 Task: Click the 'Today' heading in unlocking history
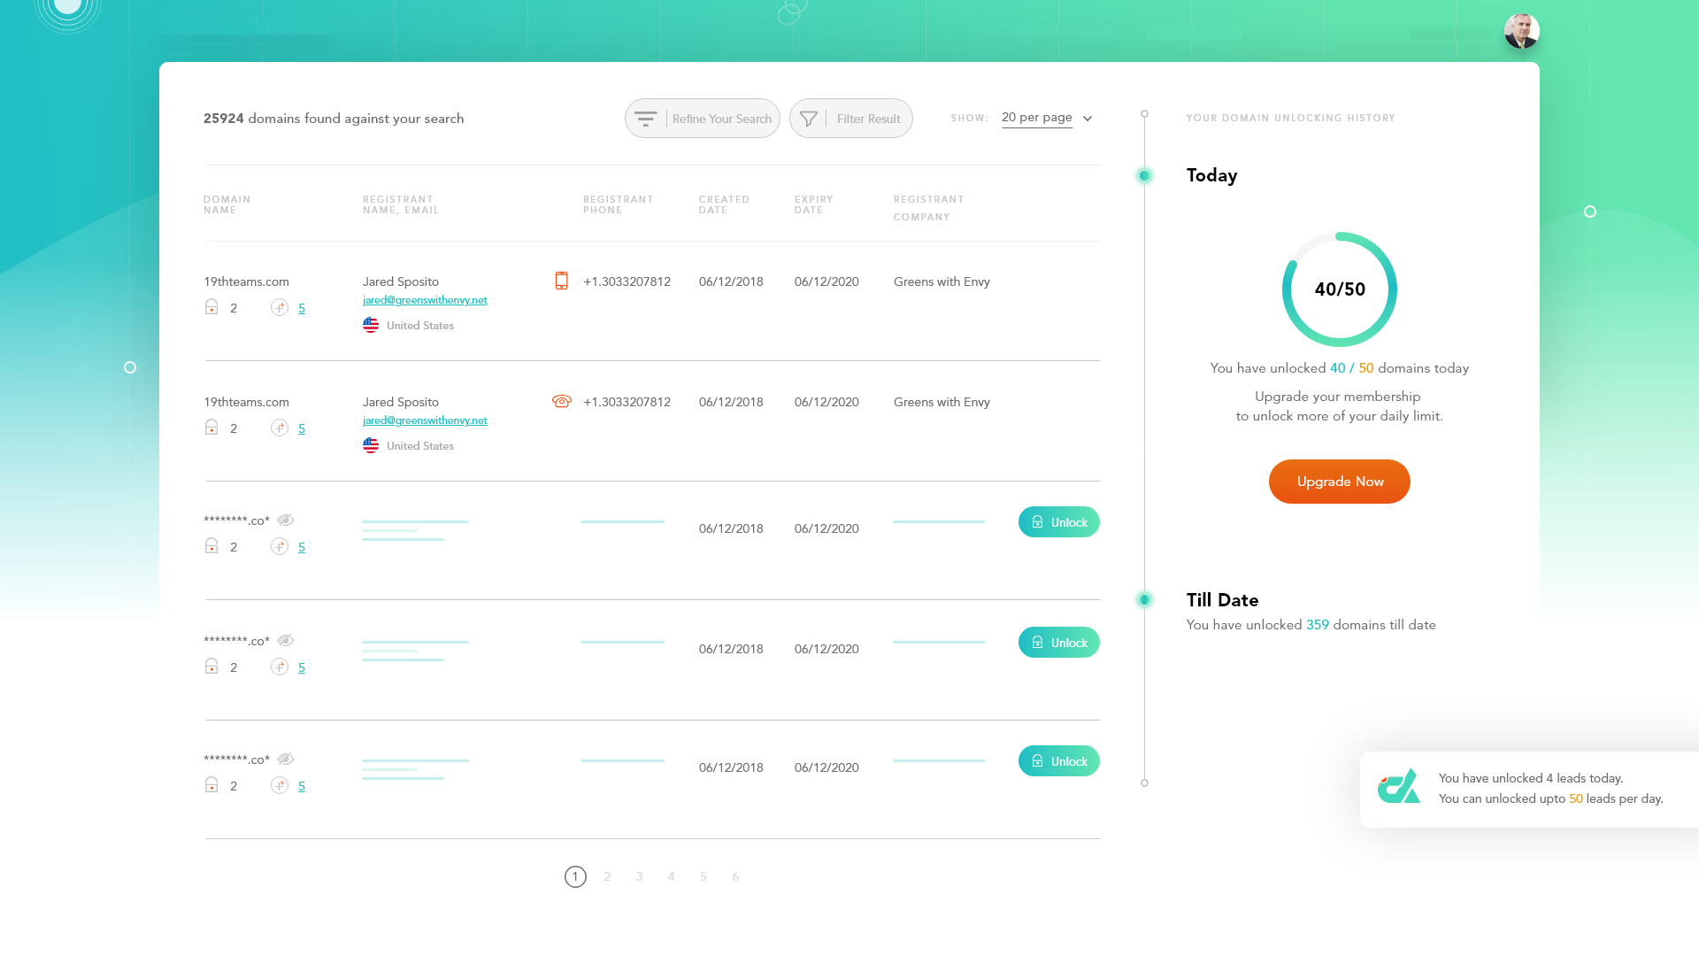[1211, 175]
